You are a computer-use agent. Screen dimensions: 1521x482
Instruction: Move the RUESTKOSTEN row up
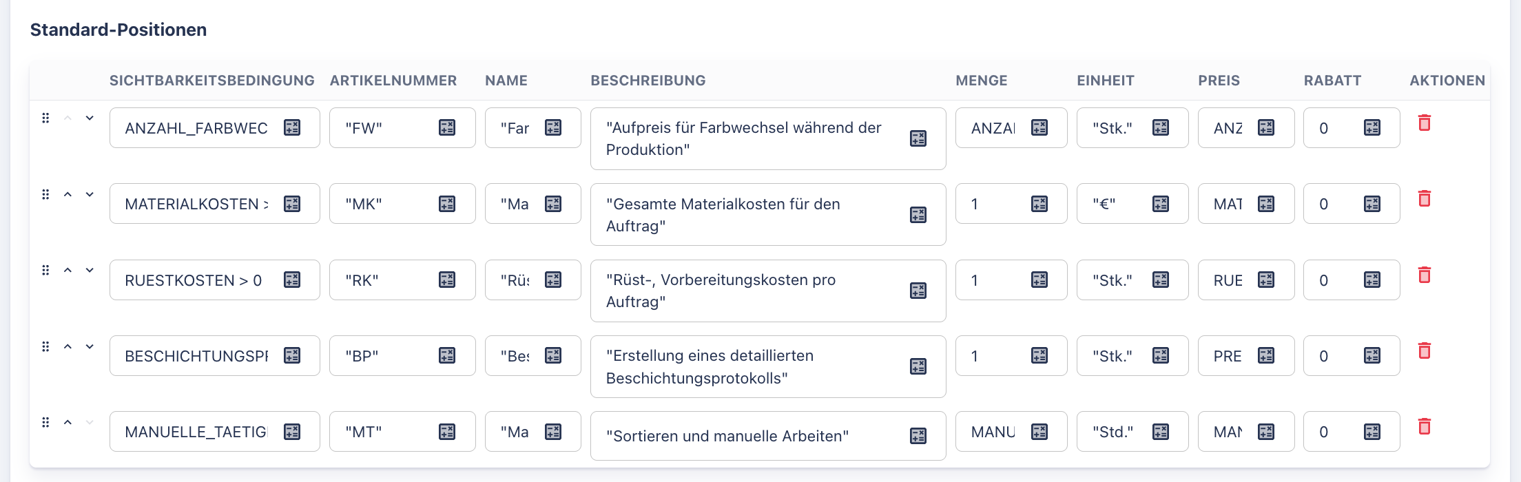(x=68, y=271)
